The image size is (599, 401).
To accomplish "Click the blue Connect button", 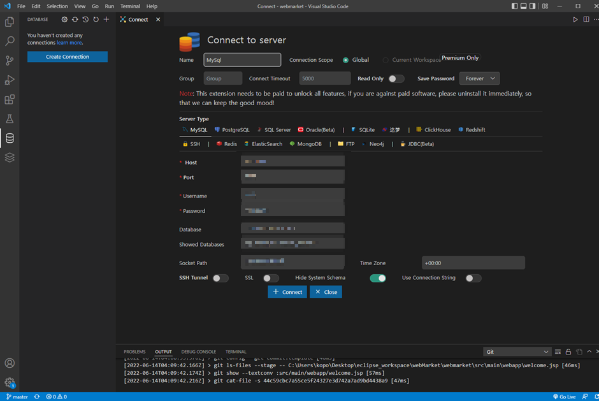I will [x=287, y=292].
